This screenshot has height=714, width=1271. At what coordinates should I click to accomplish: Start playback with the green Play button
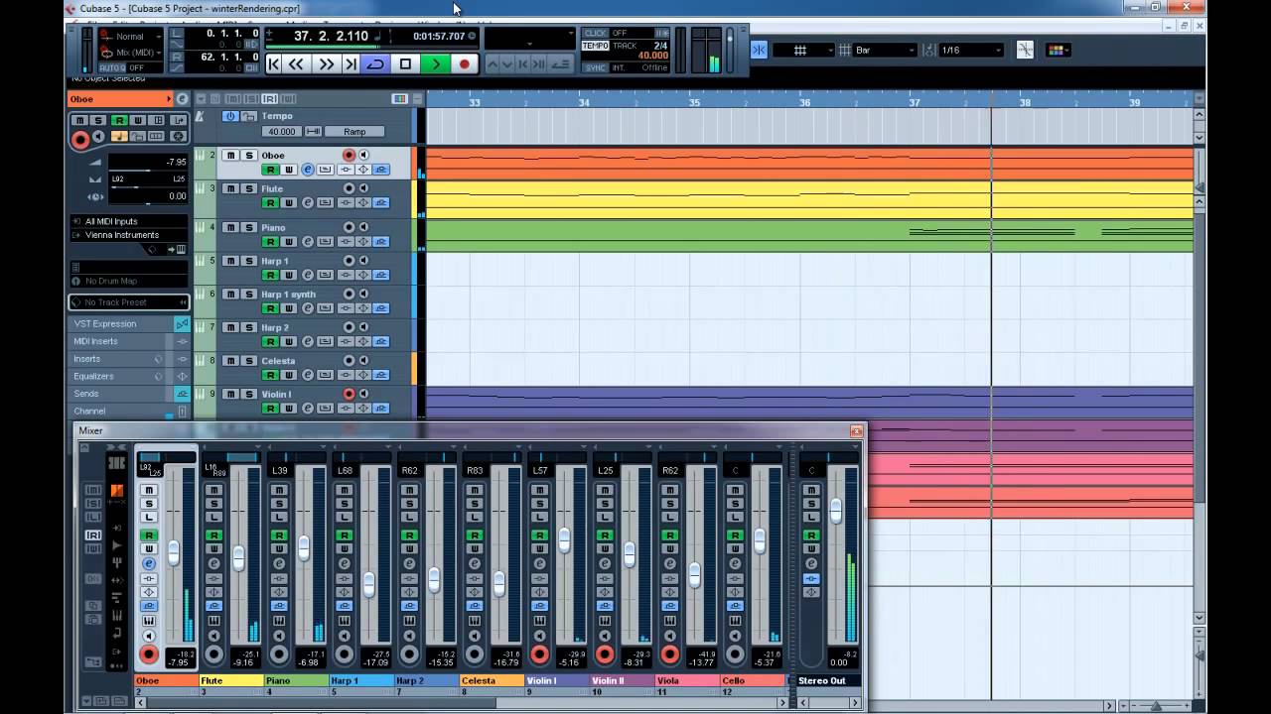[435, 63]
